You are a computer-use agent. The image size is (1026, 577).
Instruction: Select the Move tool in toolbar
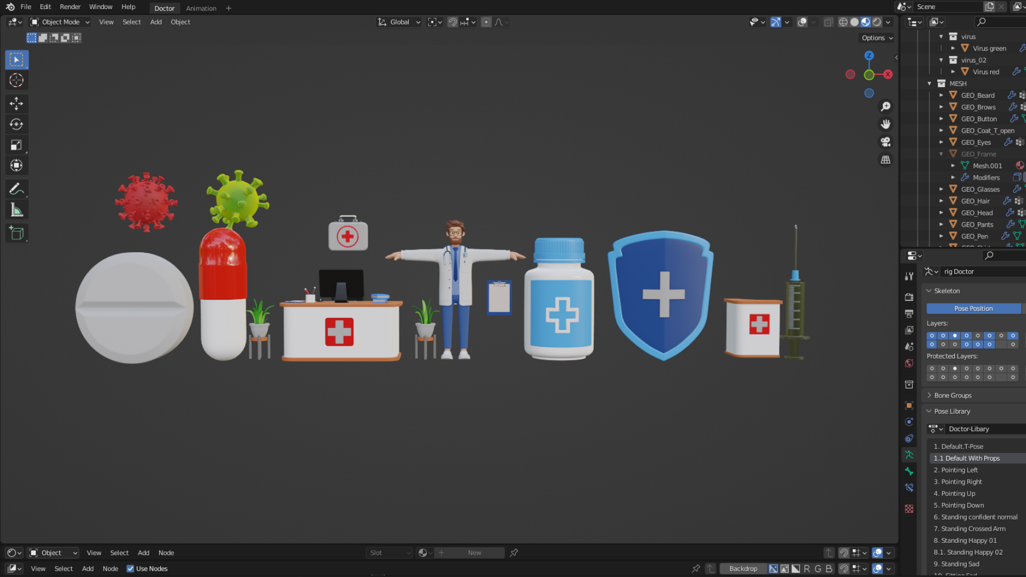(16, 103)
